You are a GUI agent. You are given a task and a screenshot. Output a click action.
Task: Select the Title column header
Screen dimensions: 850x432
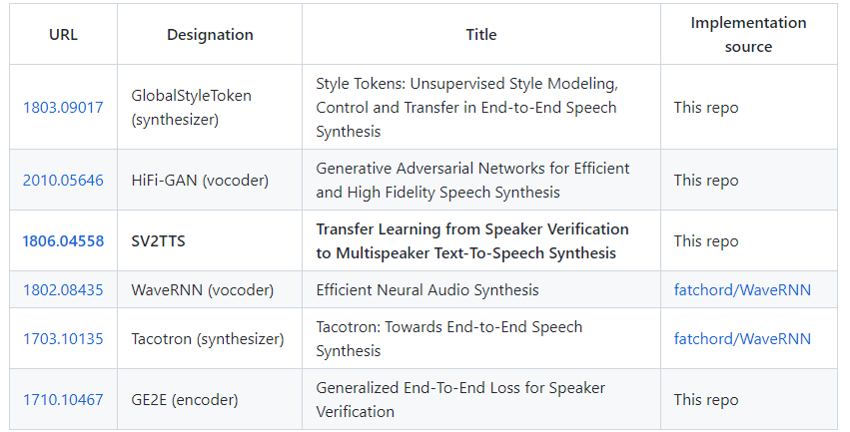[x=481, y=35]
